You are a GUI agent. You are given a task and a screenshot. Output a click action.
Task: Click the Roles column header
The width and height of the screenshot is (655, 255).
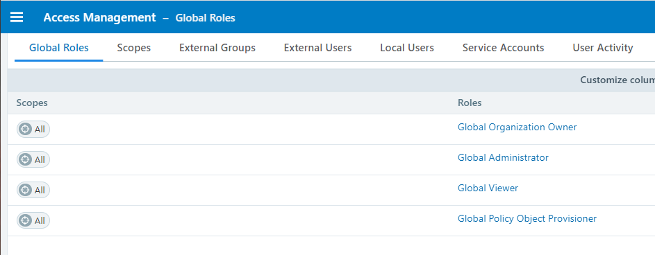tap(470, 103)
